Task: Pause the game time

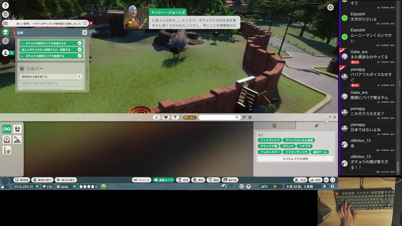Action: point(332,186)
